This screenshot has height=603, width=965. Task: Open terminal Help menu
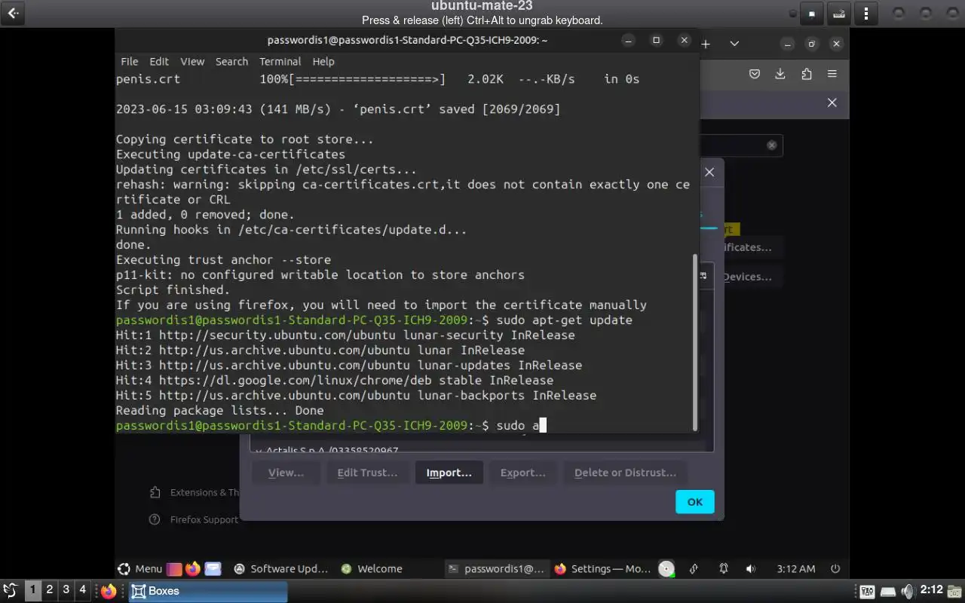click(x=323, y=61)
